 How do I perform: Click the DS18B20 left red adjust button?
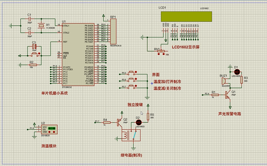(49, 132)
